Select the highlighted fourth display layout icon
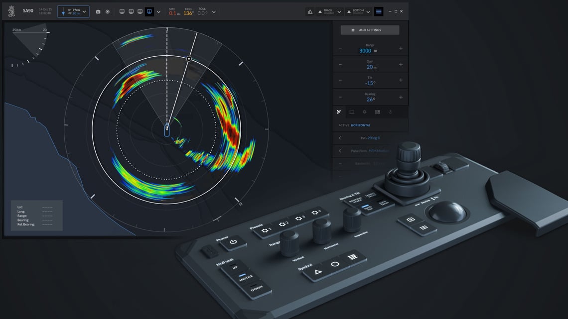Viewport: 568px width, 319px height. 149,11
